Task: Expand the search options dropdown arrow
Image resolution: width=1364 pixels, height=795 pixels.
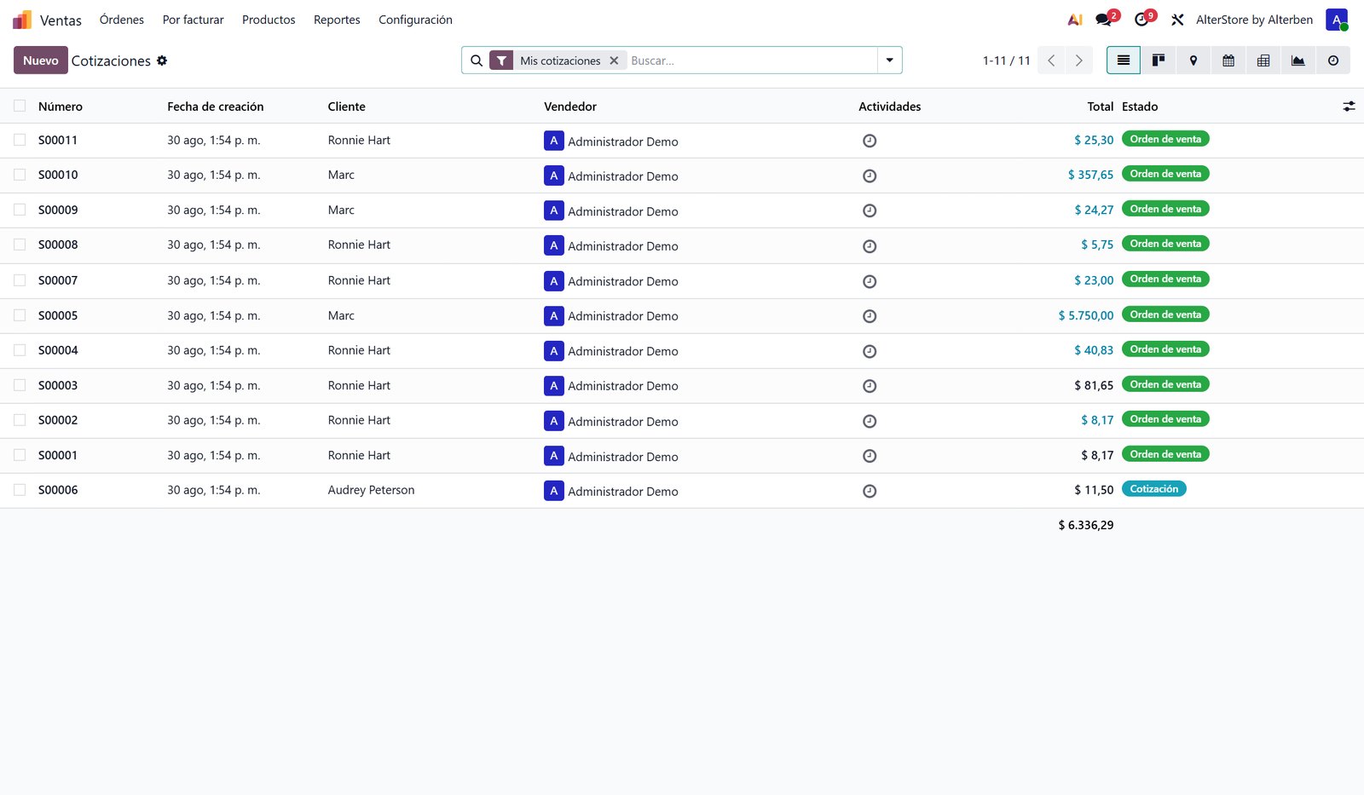Action: pyautogui.click(x=889, y=60)
